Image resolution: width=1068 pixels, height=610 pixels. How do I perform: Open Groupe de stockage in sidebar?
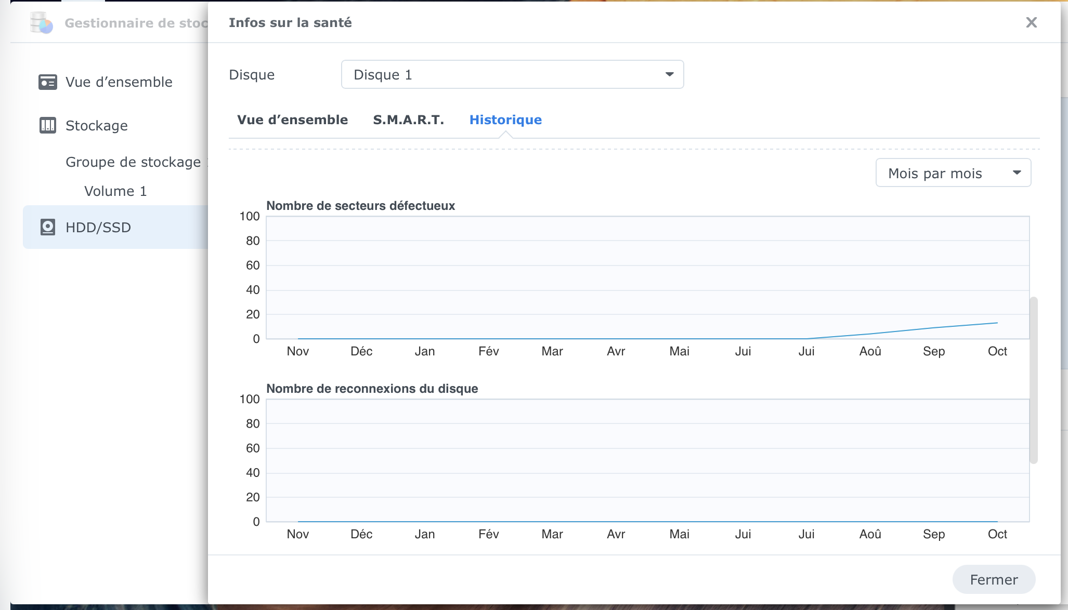pos(133,162)
